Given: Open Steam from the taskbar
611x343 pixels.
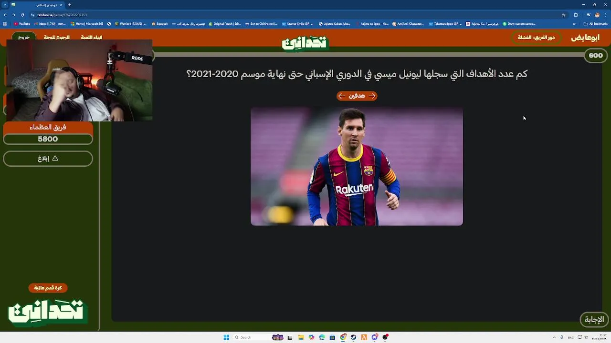Looking at the screenshot, I should tap(354, 337).
